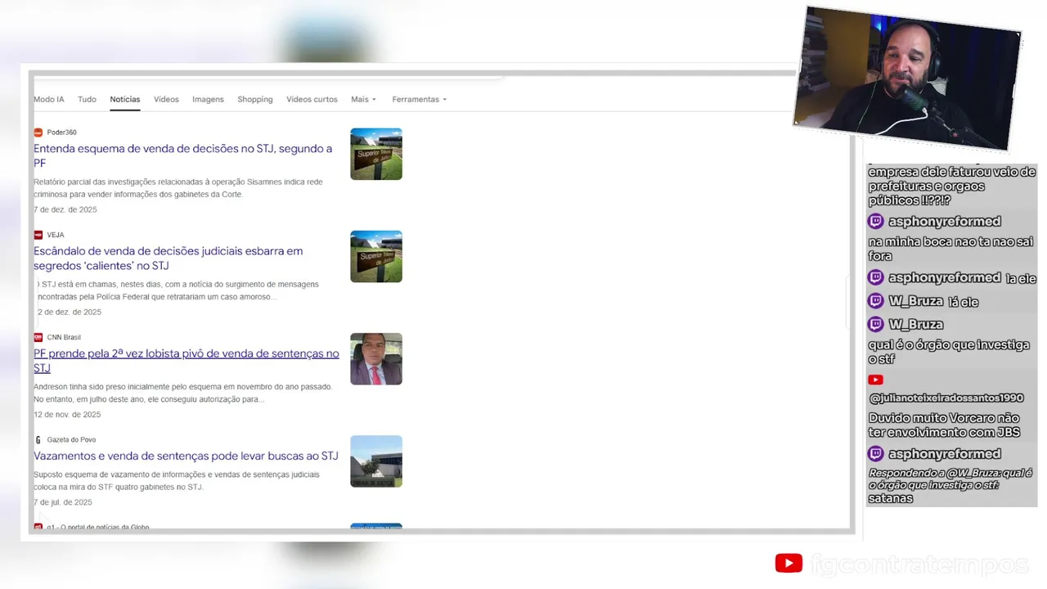This screenshot has width=1047, height=589.
Task: Open the Modo IA search tab
Action: [48, 99]
